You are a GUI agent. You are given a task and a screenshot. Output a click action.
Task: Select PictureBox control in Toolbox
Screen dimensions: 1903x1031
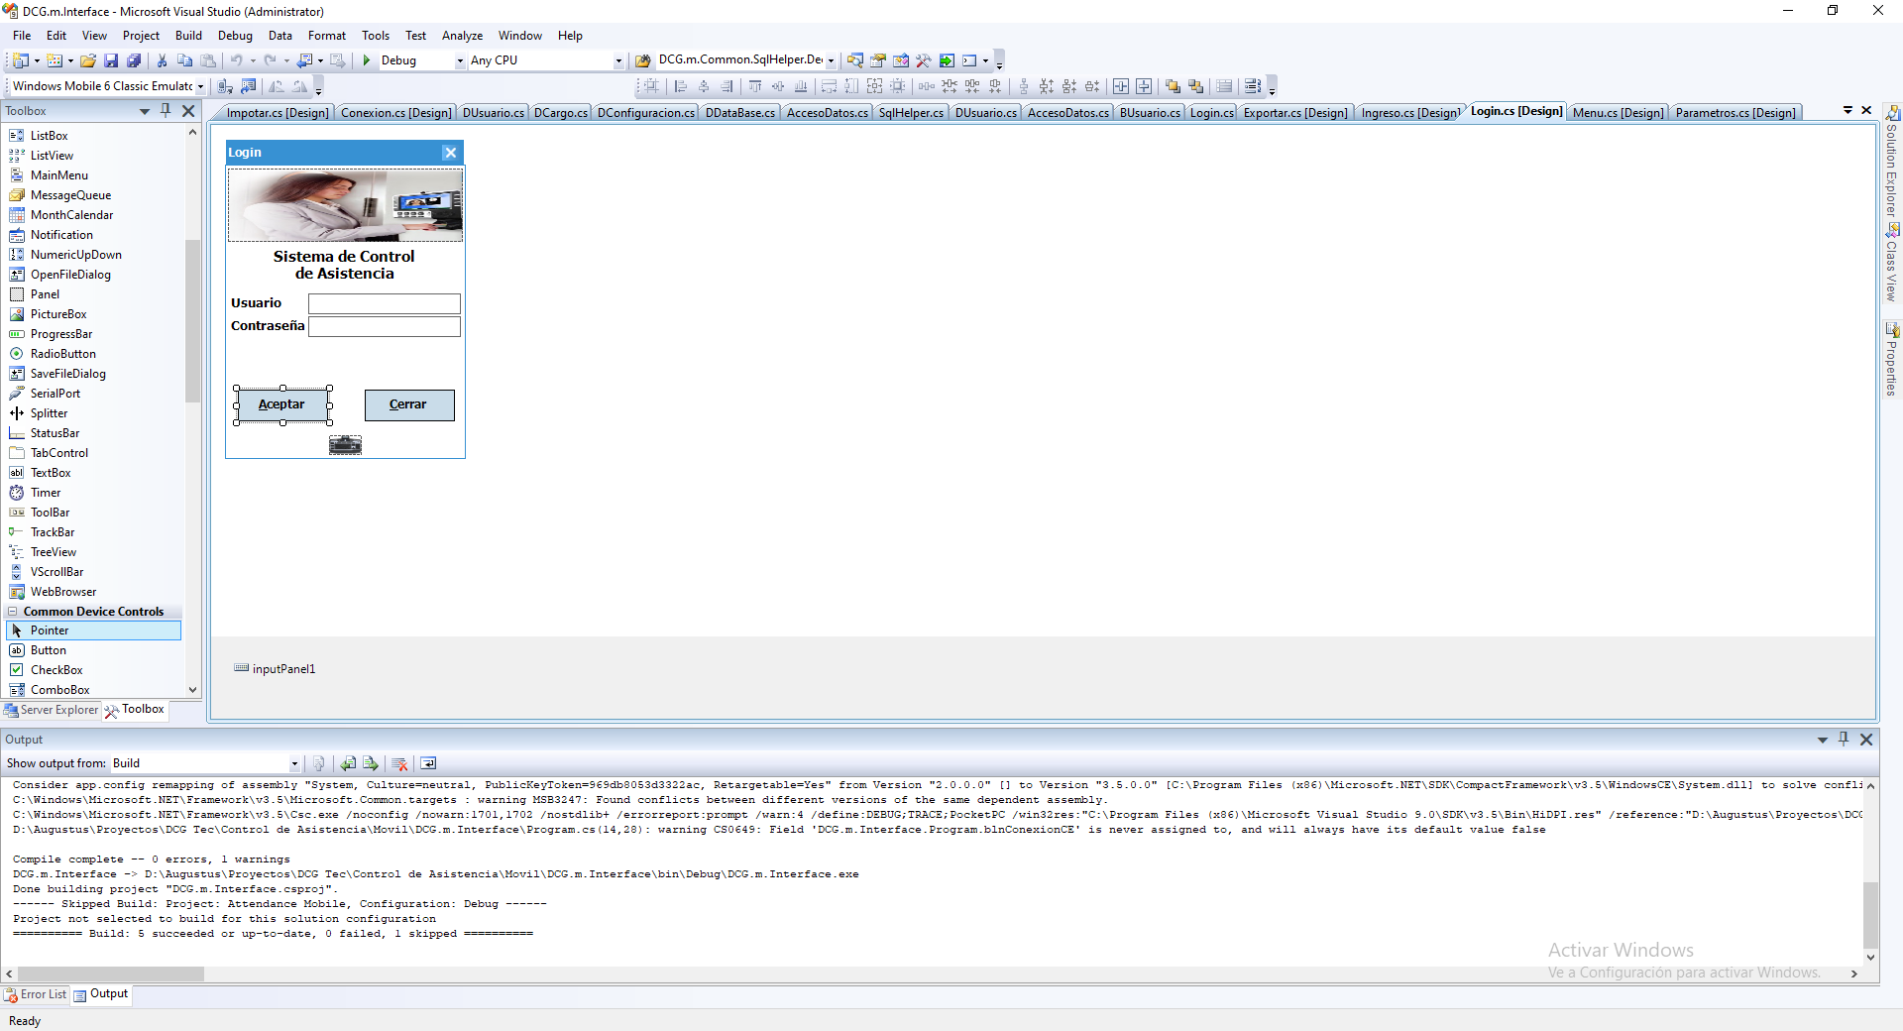58,314
